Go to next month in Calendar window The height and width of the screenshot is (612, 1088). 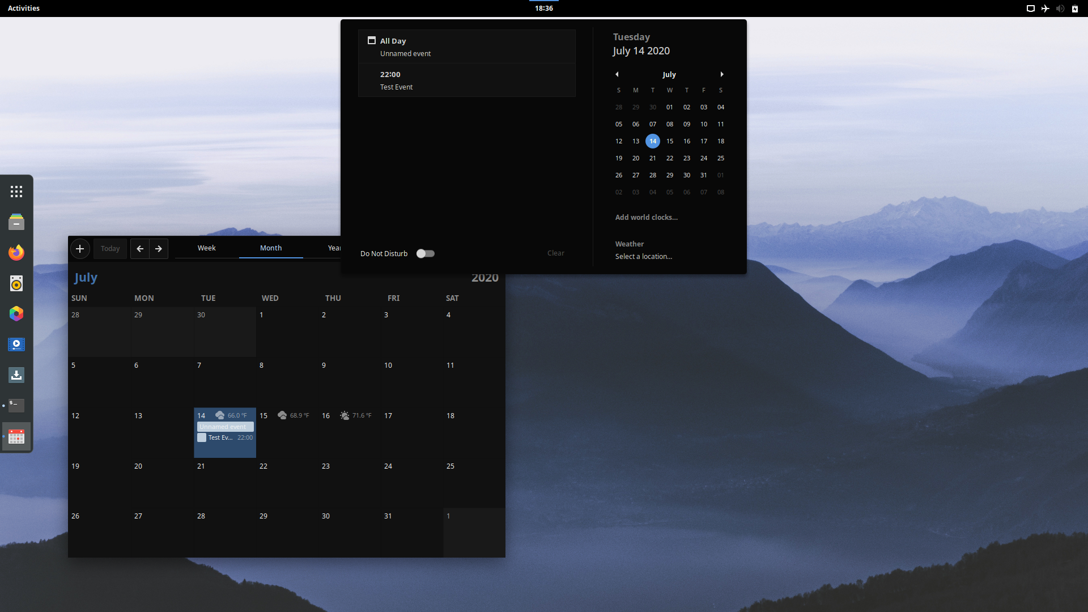(x=159, y=249)
